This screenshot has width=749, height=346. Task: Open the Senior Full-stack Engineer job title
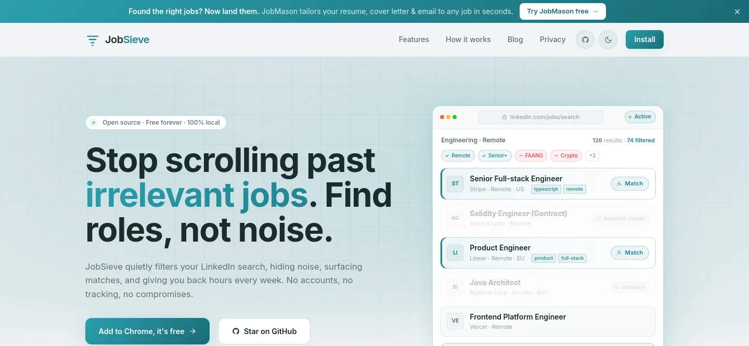[x=516, y=179]
